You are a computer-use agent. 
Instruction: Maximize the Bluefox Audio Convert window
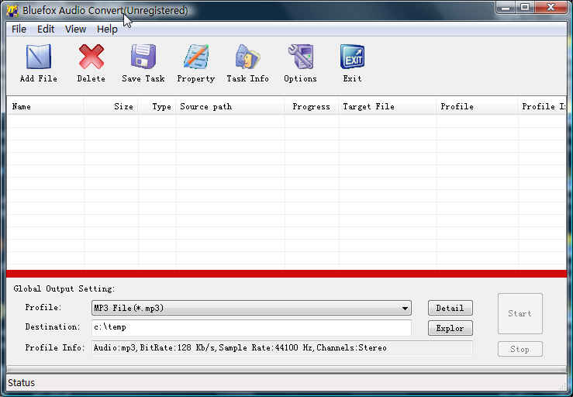pyautogui.click(x=525, y=7)
